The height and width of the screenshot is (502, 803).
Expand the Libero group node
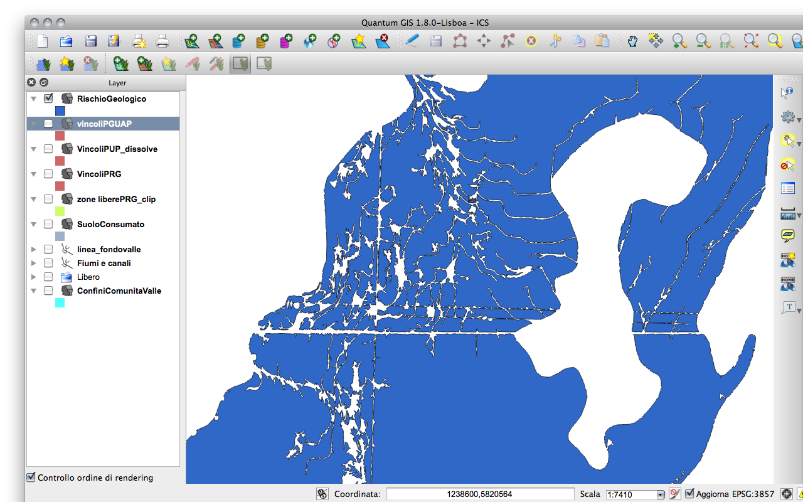point(33,277)
